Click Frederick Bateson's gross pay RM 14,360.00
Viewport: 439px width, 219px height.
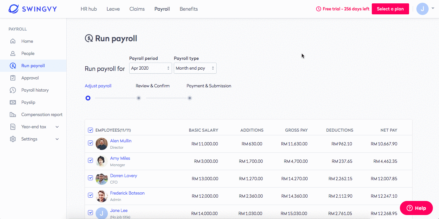[x=294, y=196]
